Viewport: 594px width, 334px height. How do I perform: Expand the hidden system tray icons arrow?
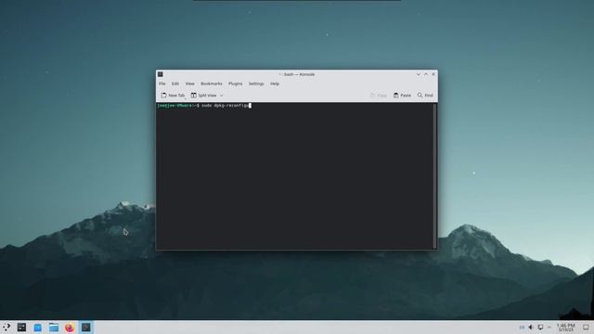point(549,328)
